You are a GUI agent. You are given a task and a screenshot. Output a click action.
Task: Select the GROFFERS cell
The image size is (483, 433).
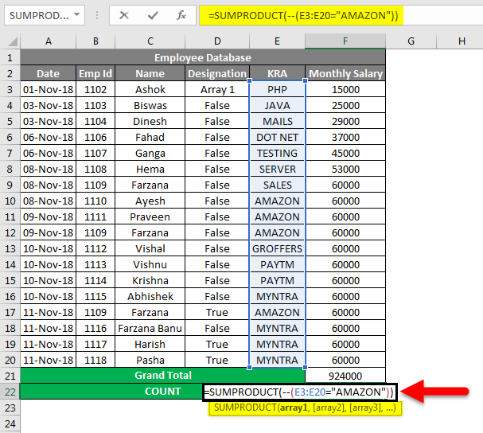pyautogui.click(x=277, y=248)
